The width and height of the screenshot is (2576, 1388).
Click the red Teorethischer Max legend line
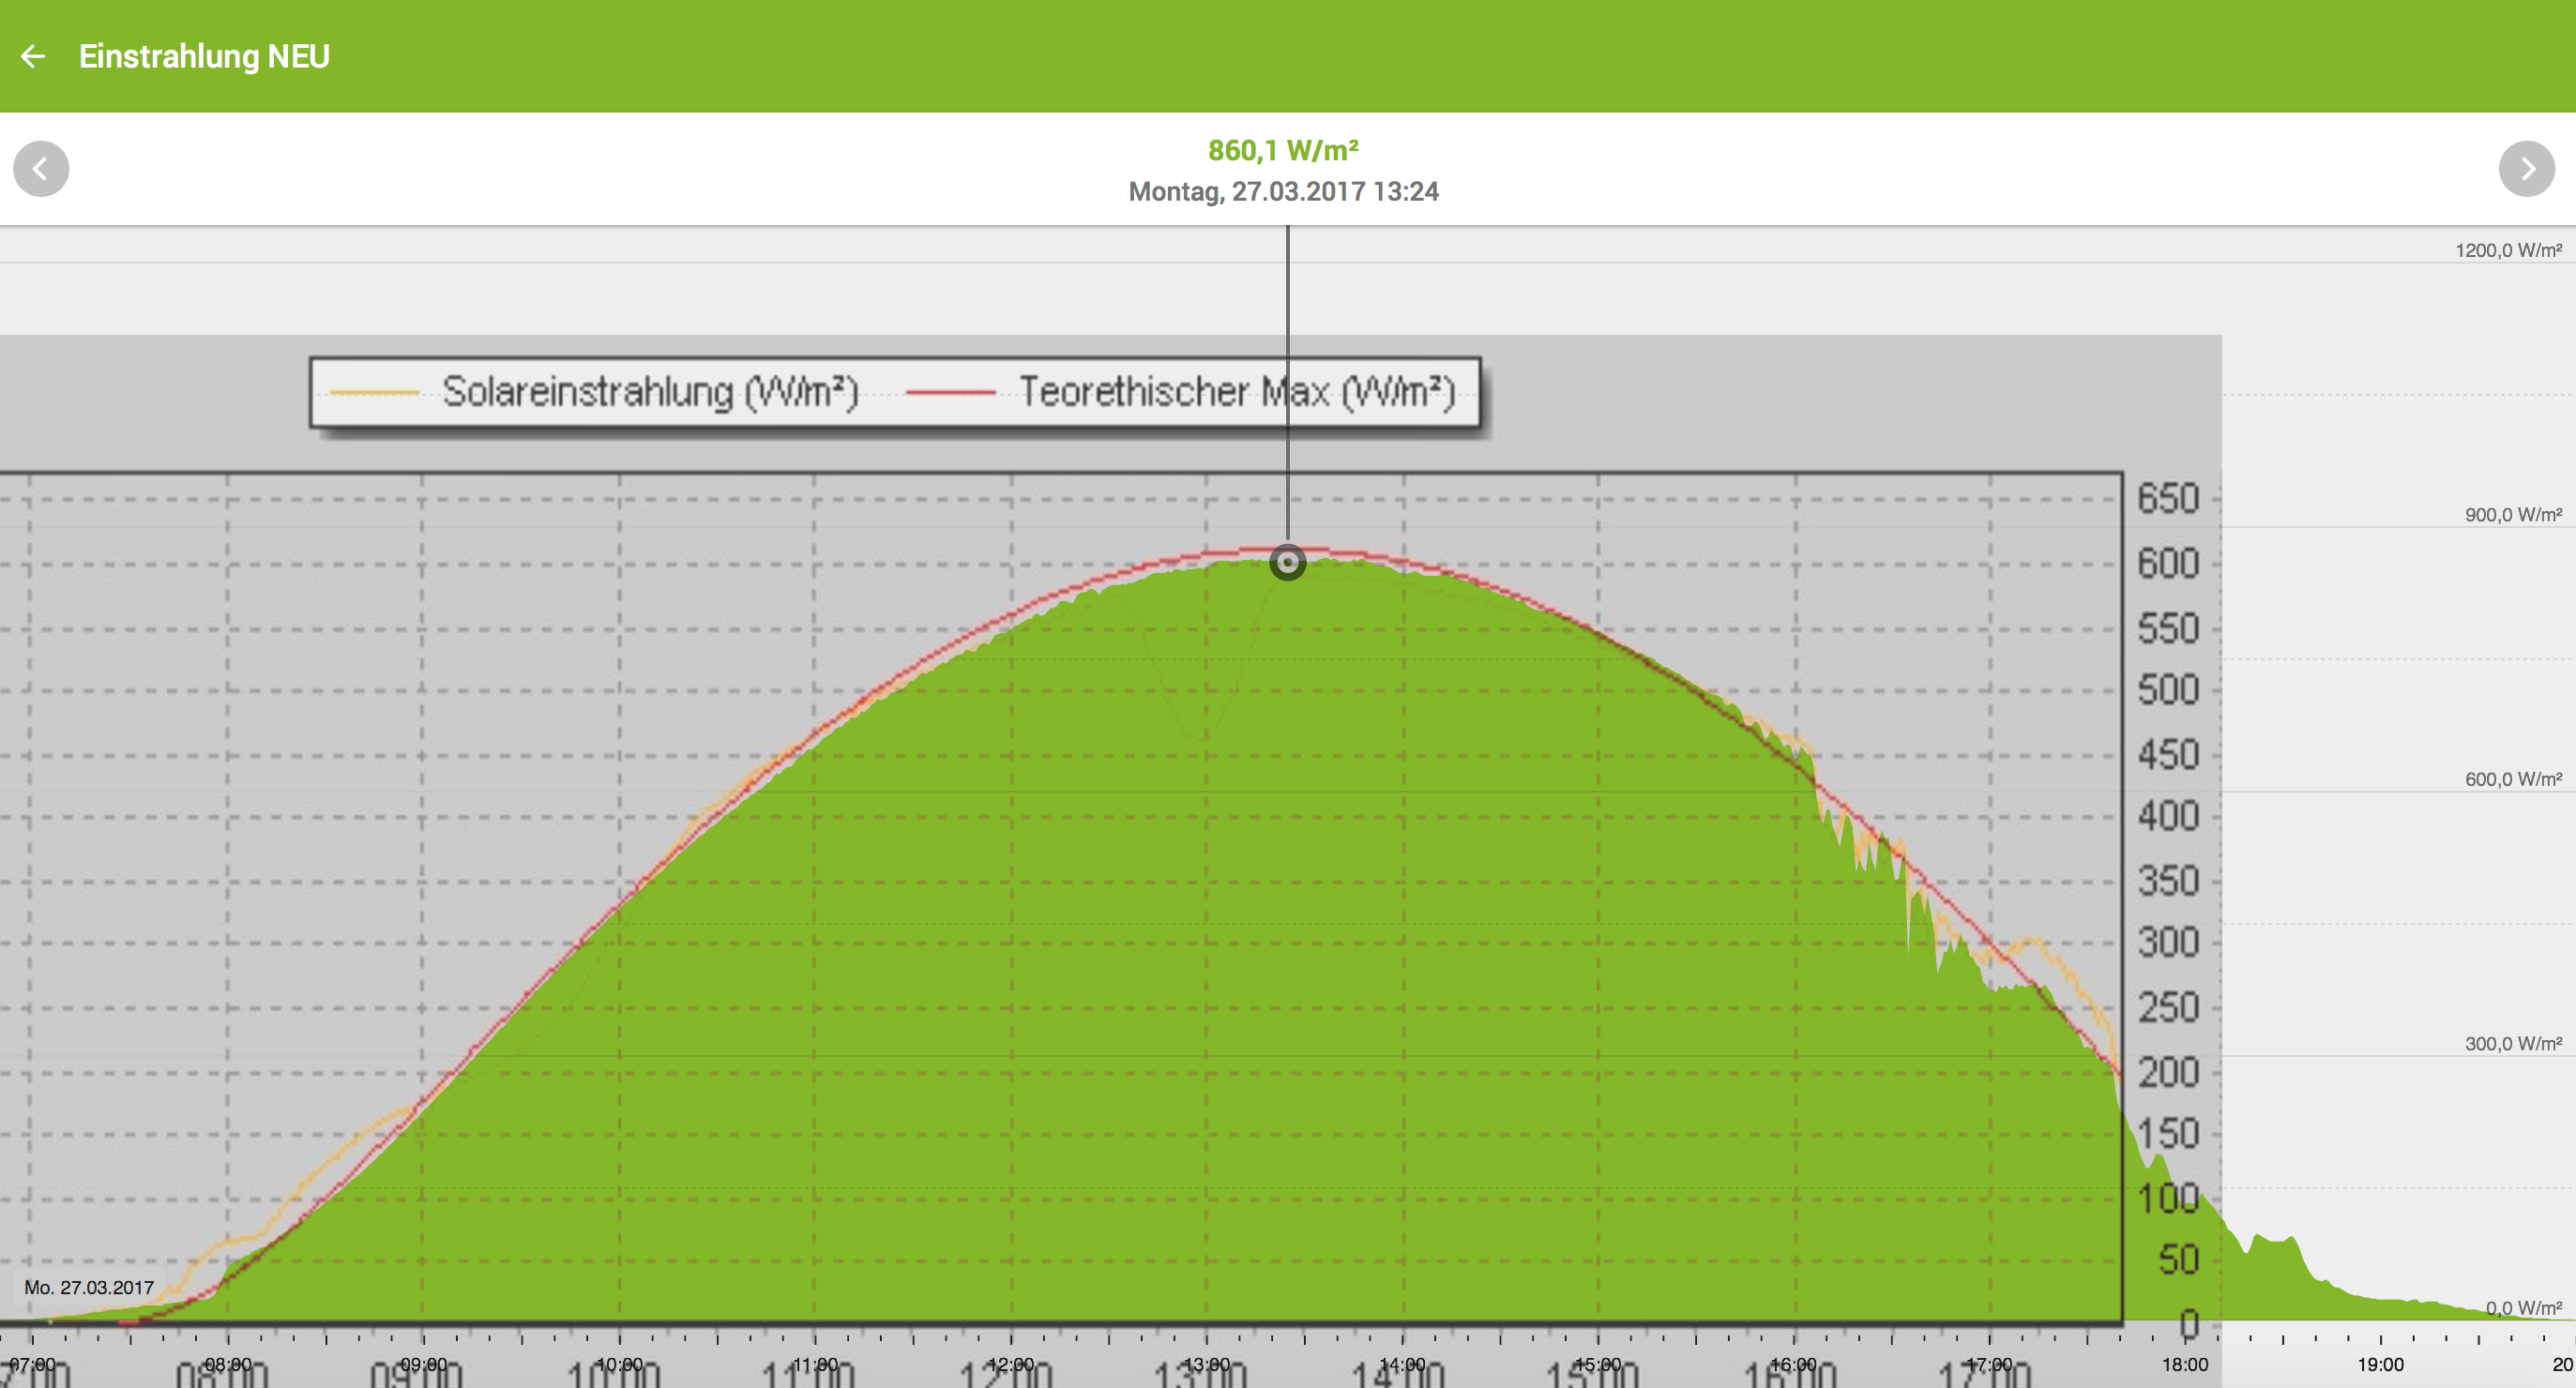click(950, 393)
